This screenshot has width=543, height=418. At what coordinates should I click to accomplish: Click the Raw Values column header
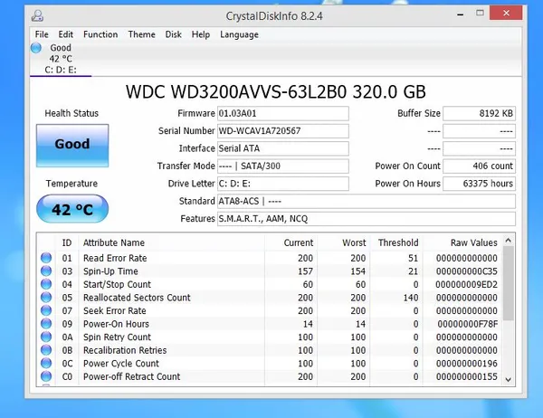[473, 242]
